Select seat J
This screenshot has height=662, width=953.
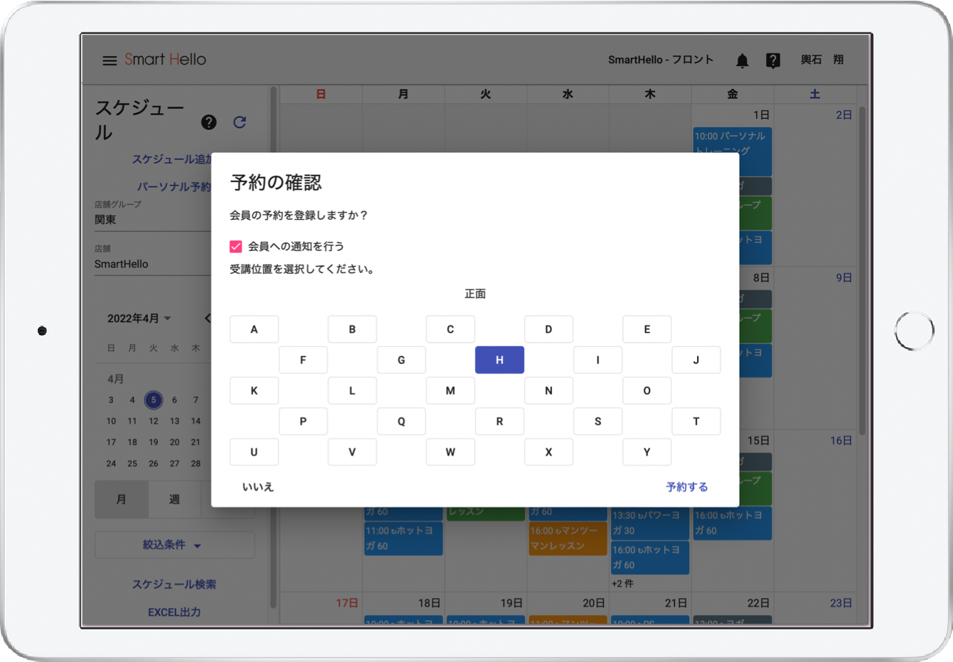[x=696, y=360]
